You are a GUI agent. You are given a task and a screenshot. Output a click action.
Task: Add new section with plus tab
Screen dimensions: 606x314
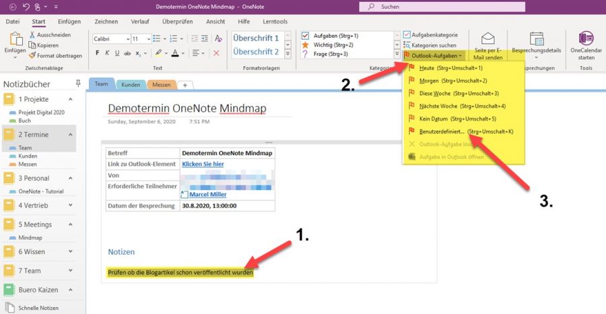[x=185, y=85]
